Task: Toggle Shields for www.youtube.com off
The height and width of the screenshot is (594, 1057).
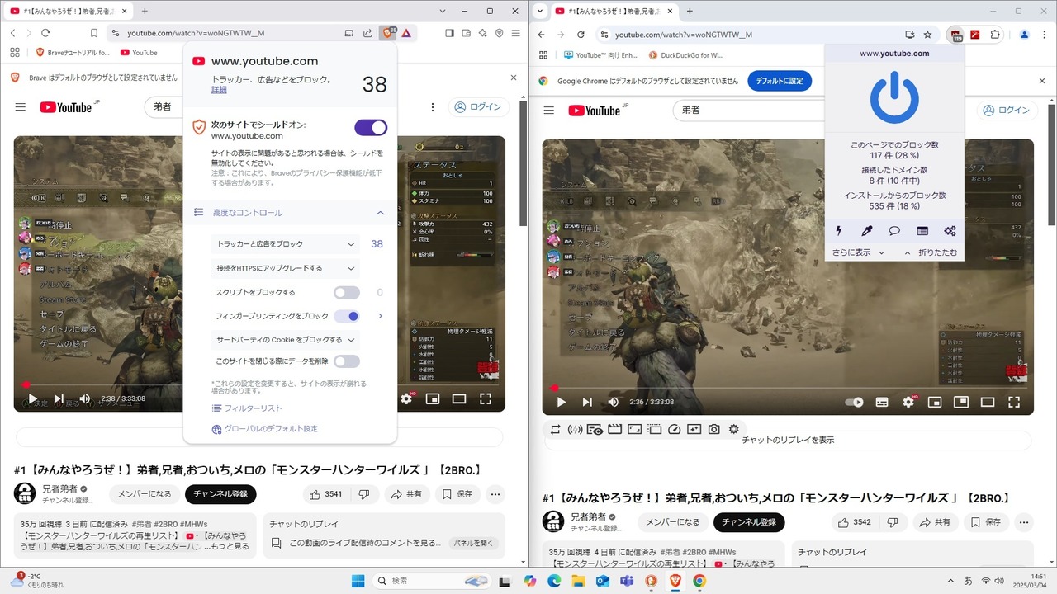Action: 371,128
